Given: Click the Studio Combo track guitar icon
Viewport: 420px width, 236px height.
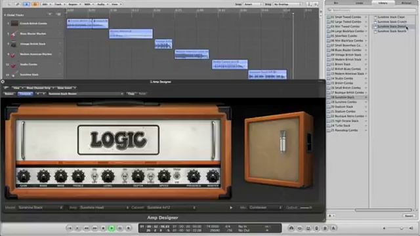Looking at the screenshot, I should (13, 65).
